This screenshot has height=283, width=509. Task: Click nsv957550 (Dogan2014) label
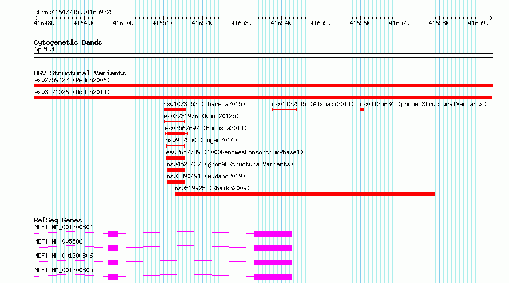tap(201, 140)
